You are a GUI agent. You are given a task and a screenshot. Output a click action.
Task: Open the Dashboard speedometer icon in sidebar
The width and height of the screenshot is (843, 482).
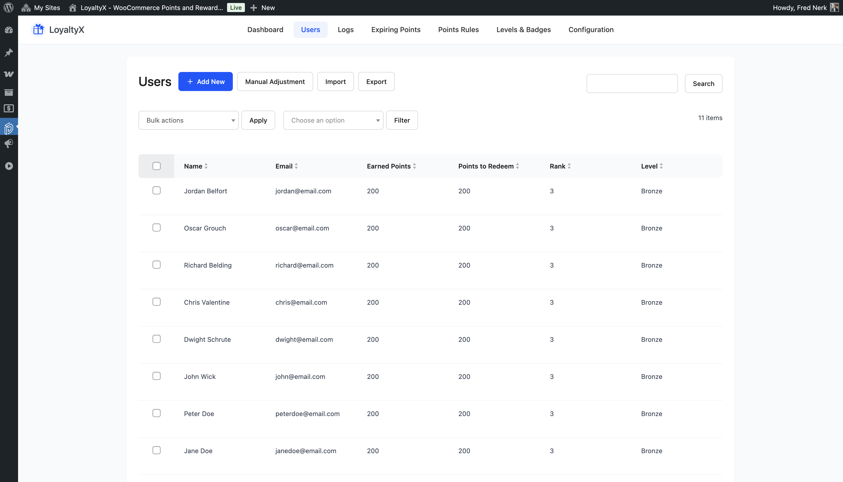pos(9,30)
